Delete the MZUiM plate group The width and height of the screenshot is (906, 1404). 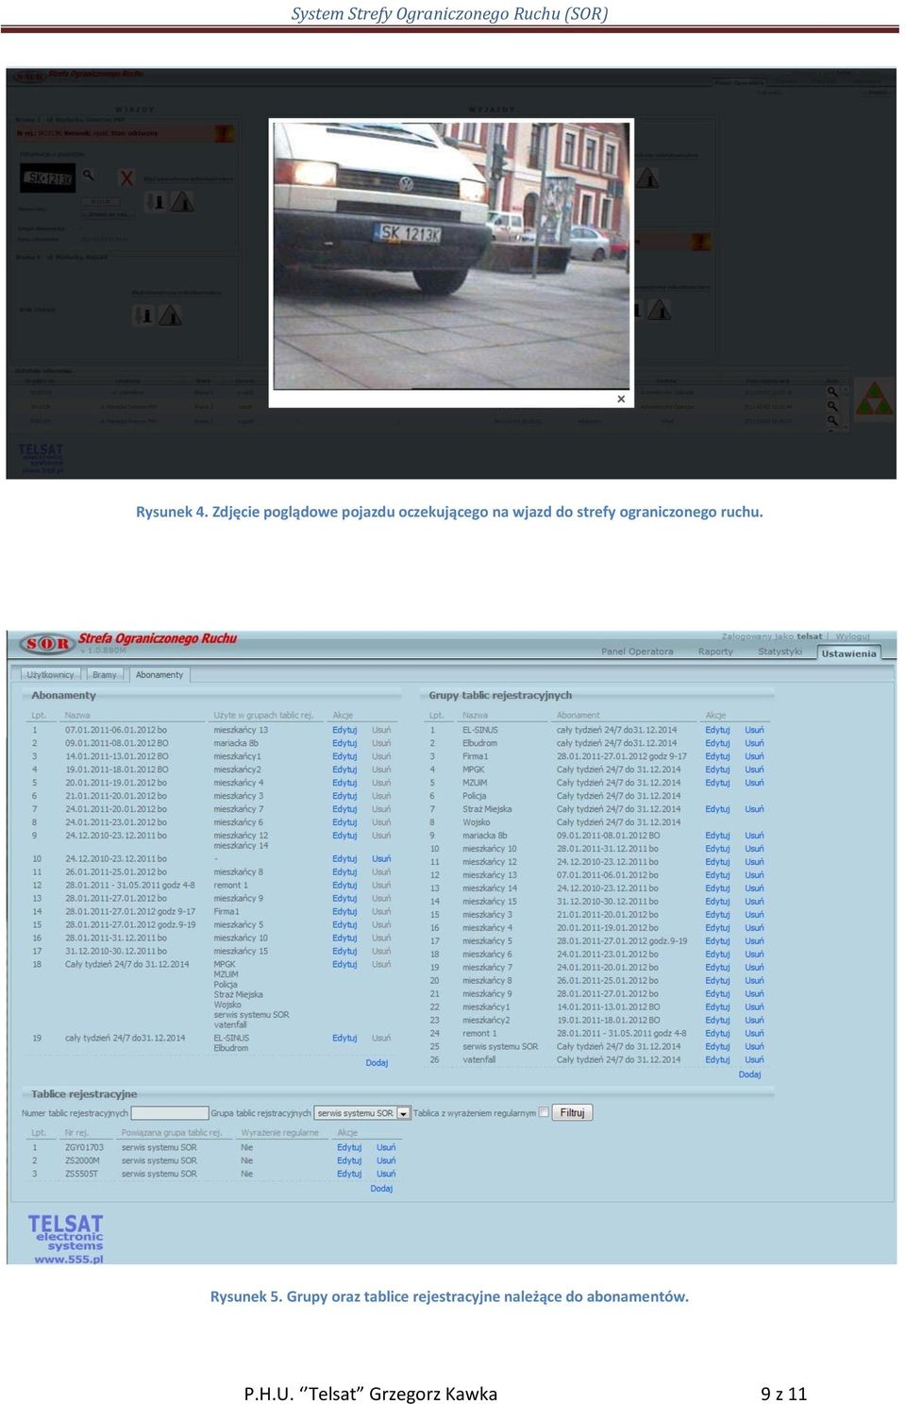click(754, 783)
